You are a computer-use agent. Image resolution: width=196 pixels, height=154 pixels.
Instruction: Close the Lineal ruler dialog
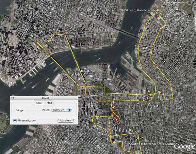click(x=12, y=98)
